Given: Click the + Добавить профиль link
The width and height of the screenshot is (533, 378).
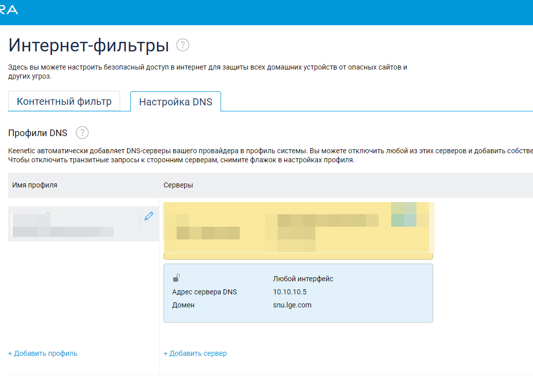Looking at the screenshot, I should pos(43,353).
